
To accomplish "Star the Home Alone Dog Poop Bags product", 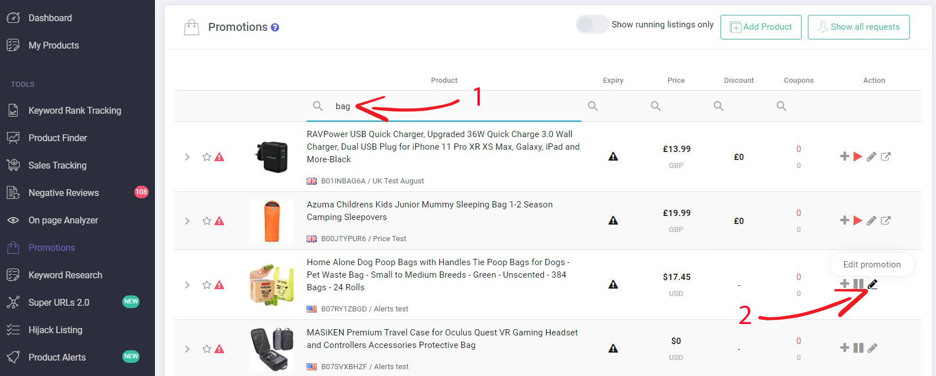I will 207,285.
